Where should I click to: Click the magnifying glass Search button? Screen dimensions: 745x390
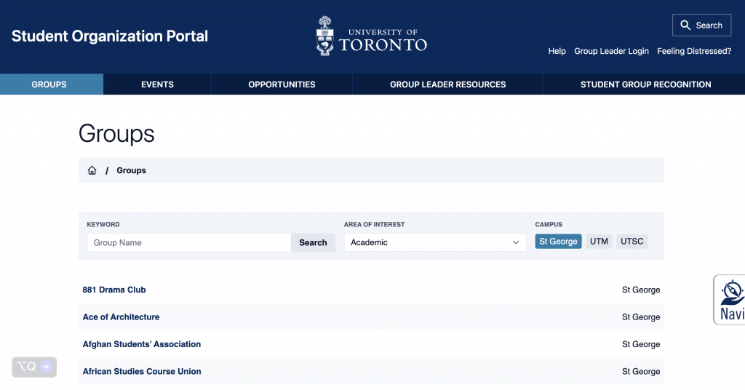point(701,25)
